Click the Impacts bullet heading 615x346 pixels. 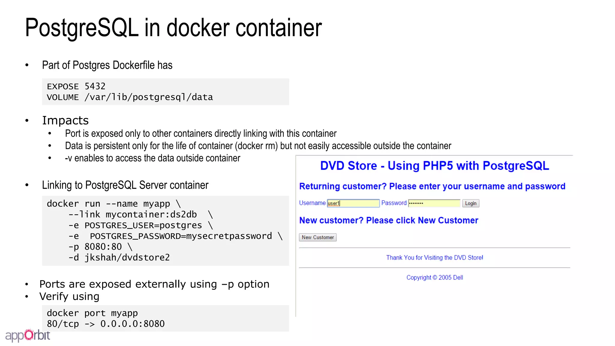[65, 120]
